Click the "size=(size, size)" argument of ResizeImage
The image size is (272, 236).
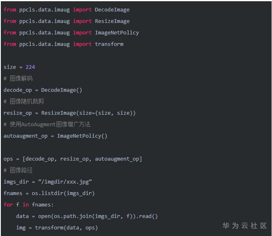point(107,113)
